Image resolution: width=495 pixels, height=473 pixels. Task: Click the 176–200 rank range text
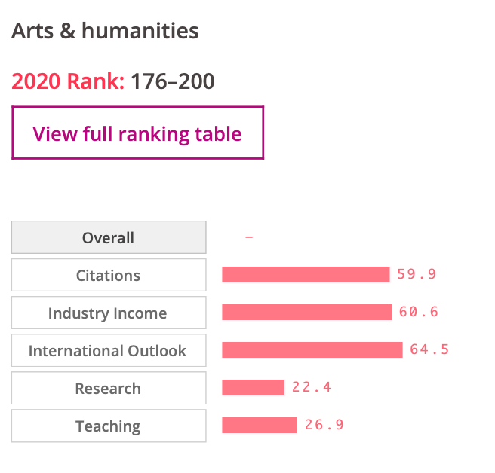pyautogui.click(x=173, y=81)
